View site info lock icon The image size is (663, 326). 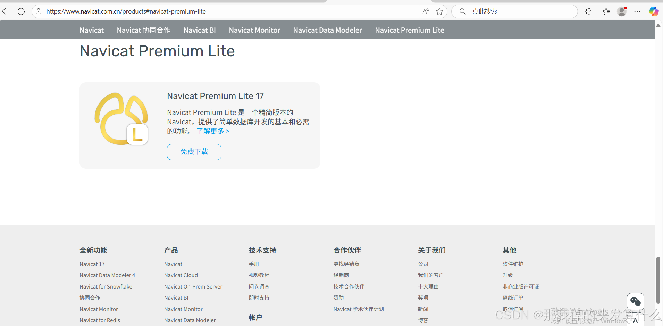point(39,11)
